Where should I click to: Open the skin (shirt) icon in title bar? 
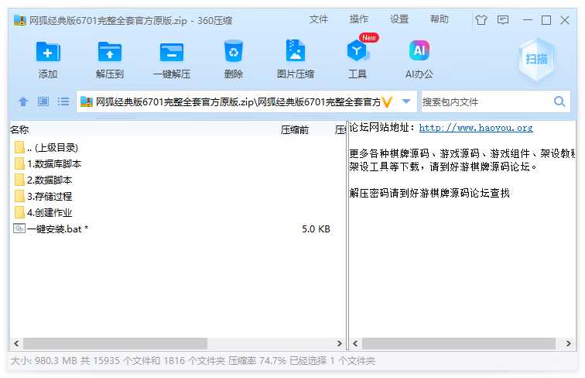coord(481,20)
